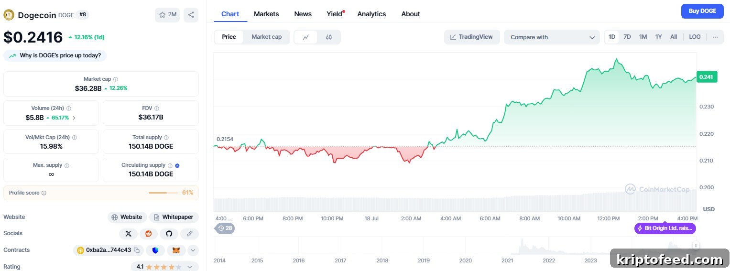
Task: Click Max. supply info icon
Action: pos(67,165)
